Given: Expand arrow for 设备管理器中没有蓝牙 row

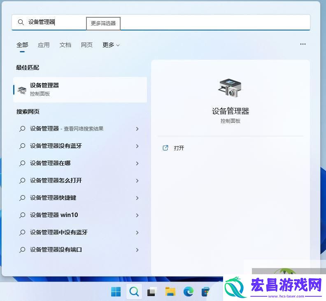Looking at the screenshot, I should (137, 233).
